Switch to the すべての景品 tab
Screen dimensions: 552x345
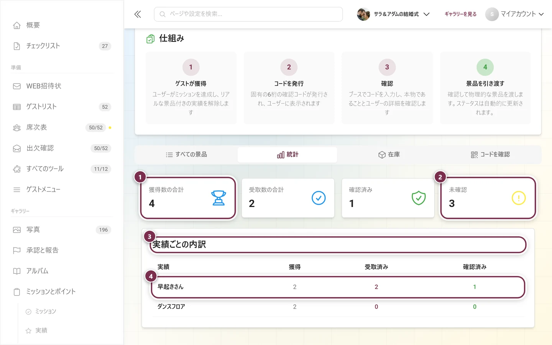(x=186, y=154)
